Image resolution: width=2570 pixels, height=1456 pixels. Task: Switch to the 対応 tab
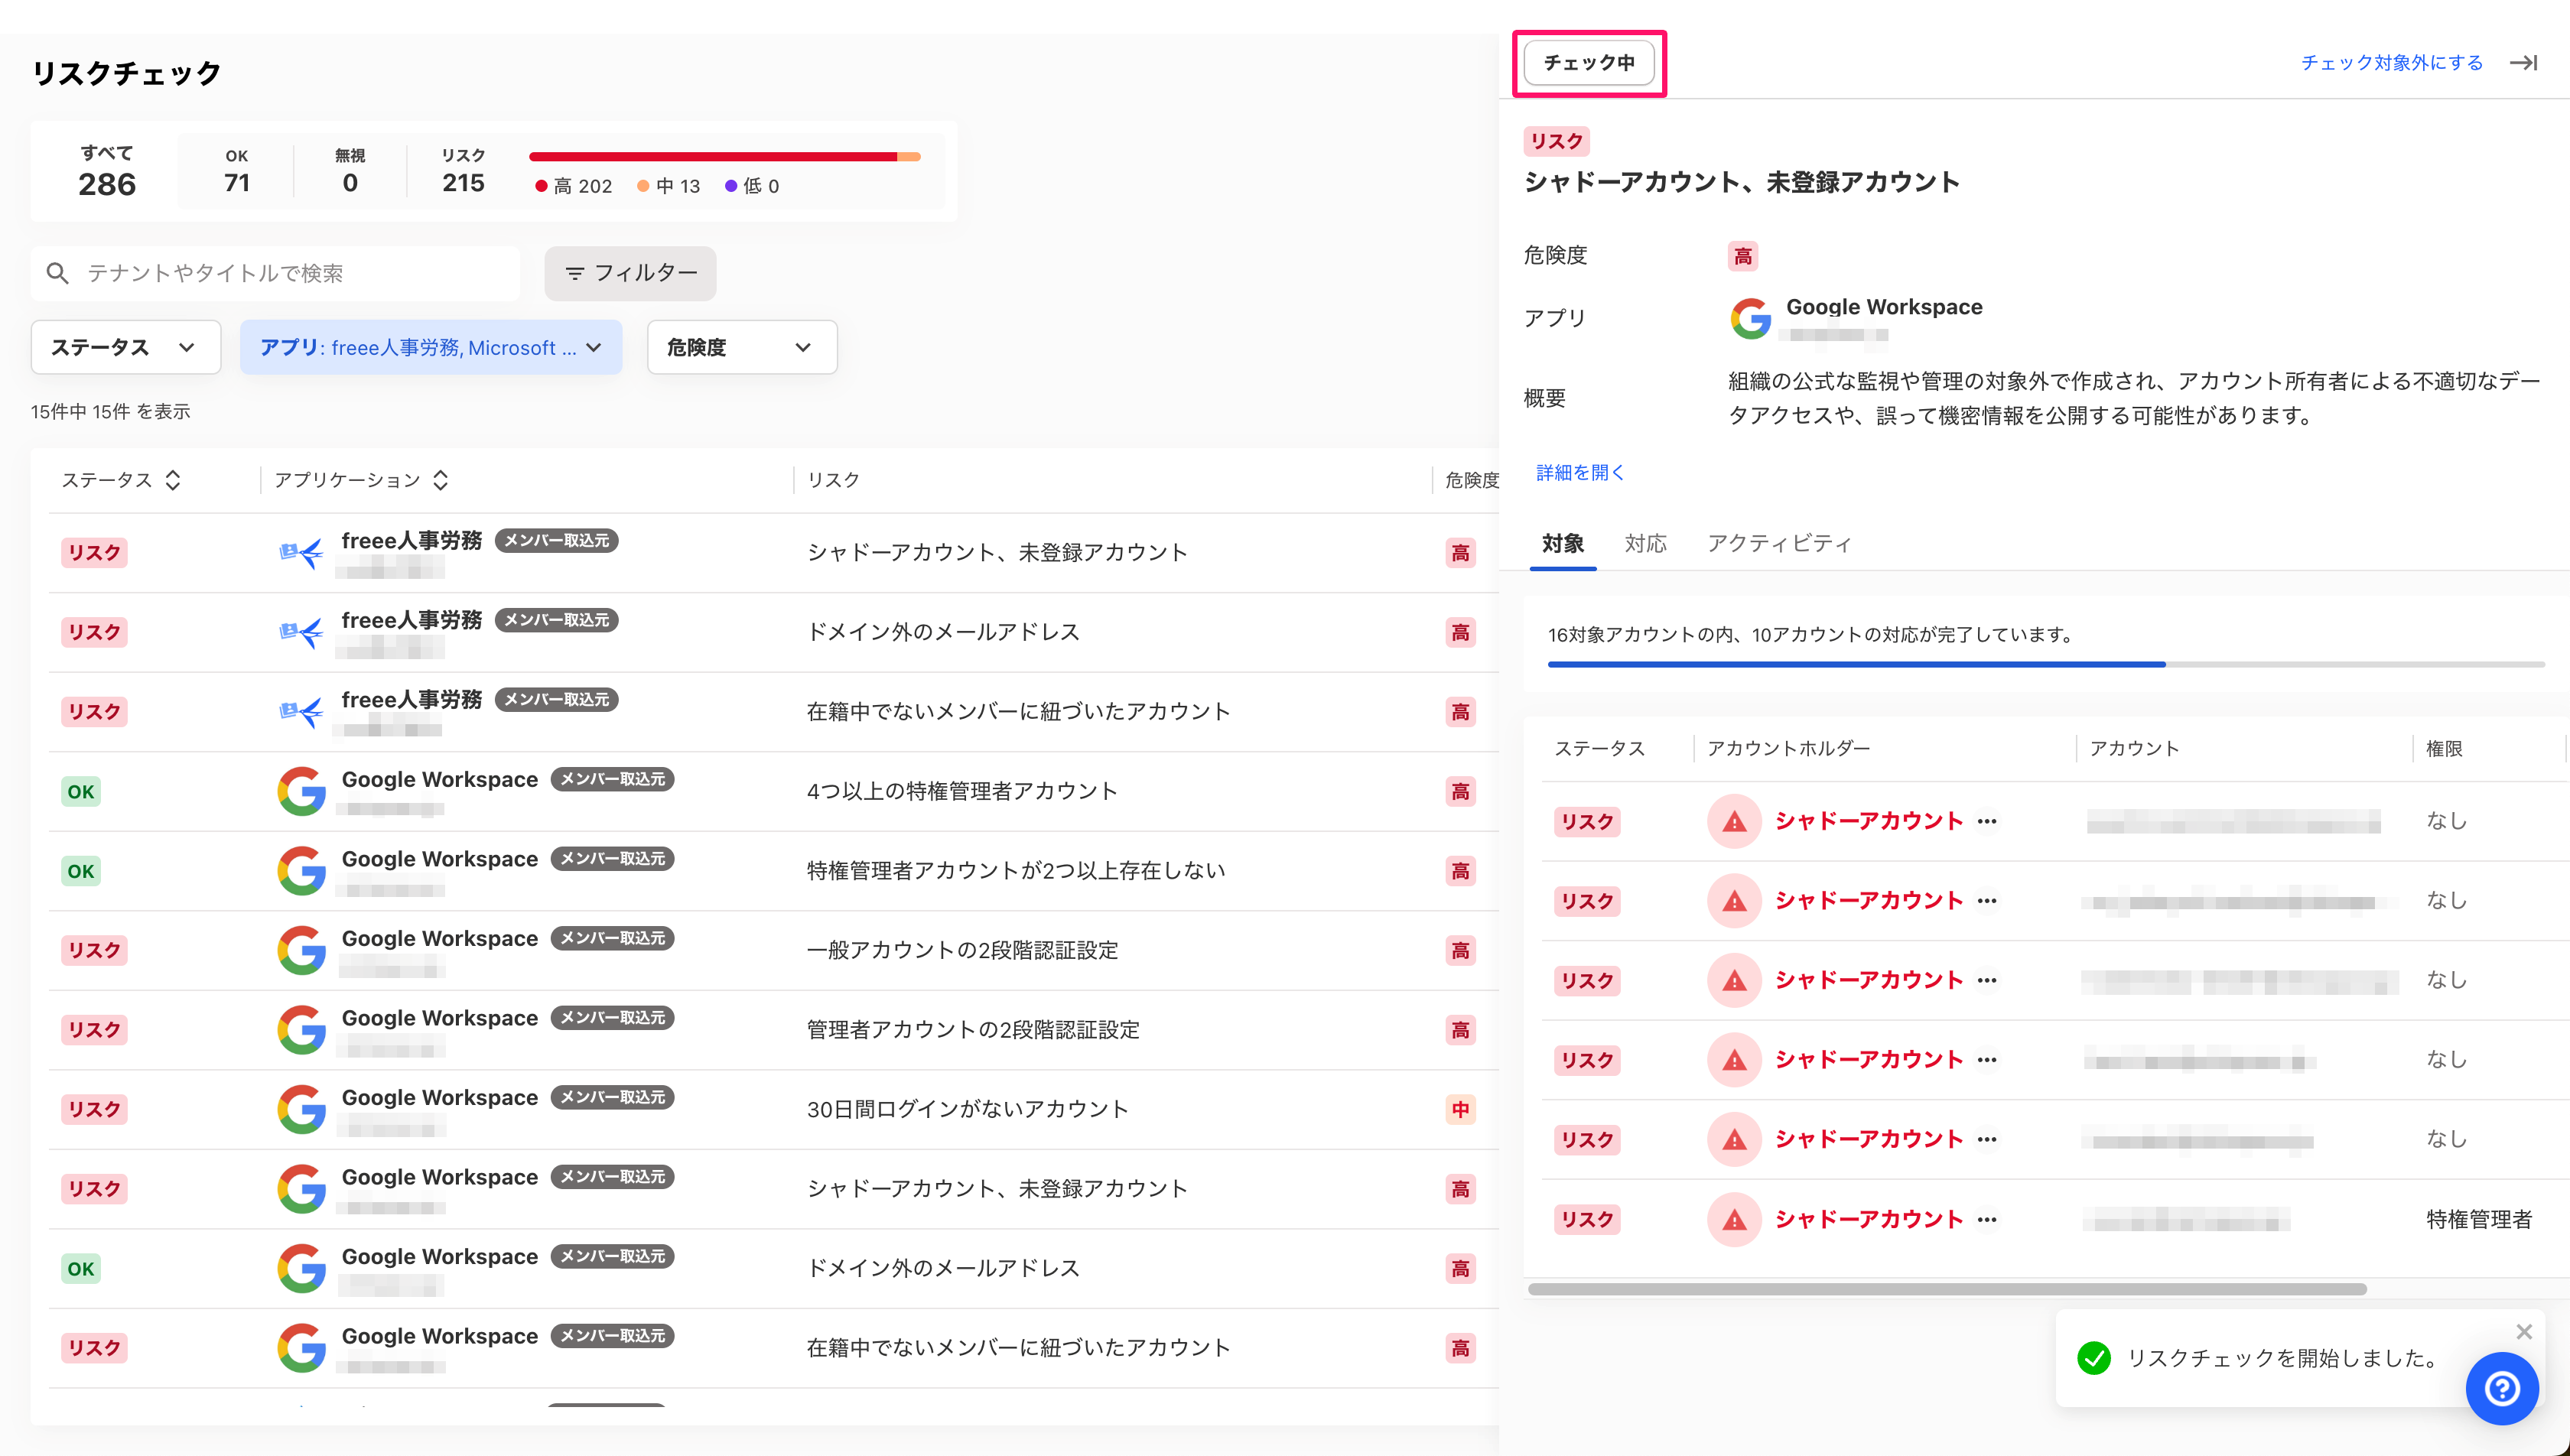coord(1646,543)
